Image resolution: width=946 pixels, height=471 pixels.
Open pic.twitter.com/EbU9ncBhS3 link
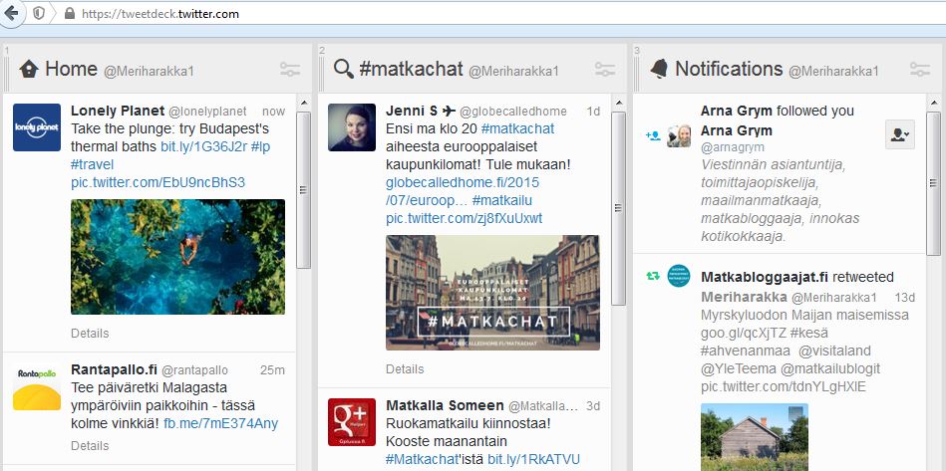pyautogui.click(x=158, y=182)
